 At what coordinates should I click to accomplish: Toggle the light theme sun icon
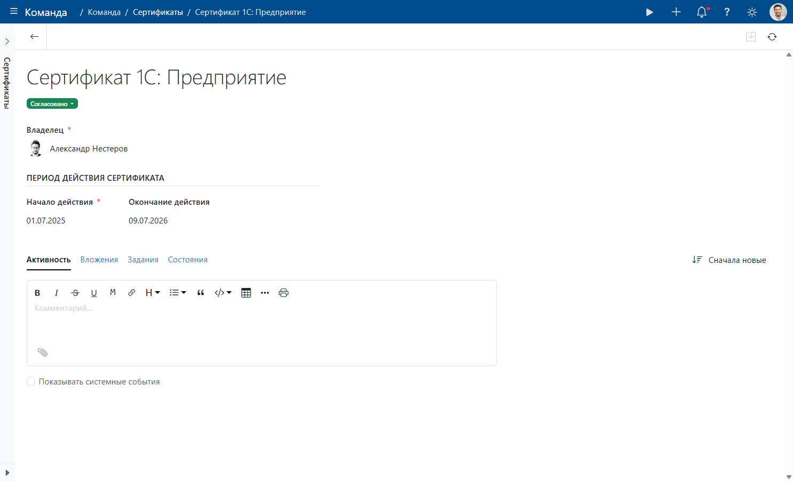(752, 12)
